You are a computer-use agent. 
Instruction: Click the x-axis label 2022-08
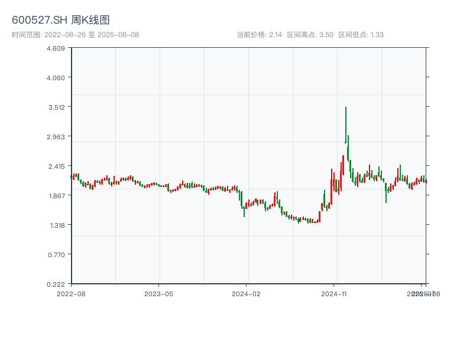tap(71, 294)
